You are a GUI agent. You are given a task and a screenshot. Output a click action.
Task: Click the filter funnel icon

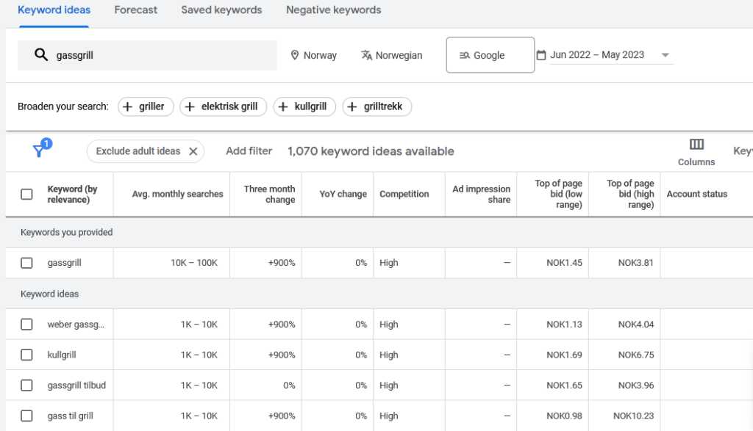[40, 151]
